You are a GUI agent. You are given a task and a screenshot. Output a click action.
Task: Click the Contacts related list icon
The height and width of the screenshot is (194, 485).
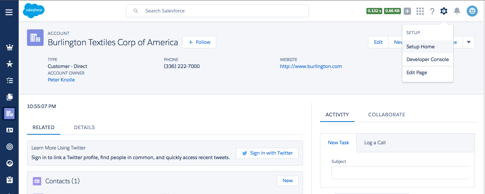37,181
